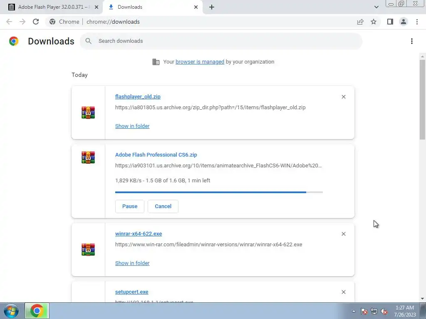The height and width of the screenshot is (319, 426).
Task: Remove setupcert.exe from the list
Action: (343, 292)
